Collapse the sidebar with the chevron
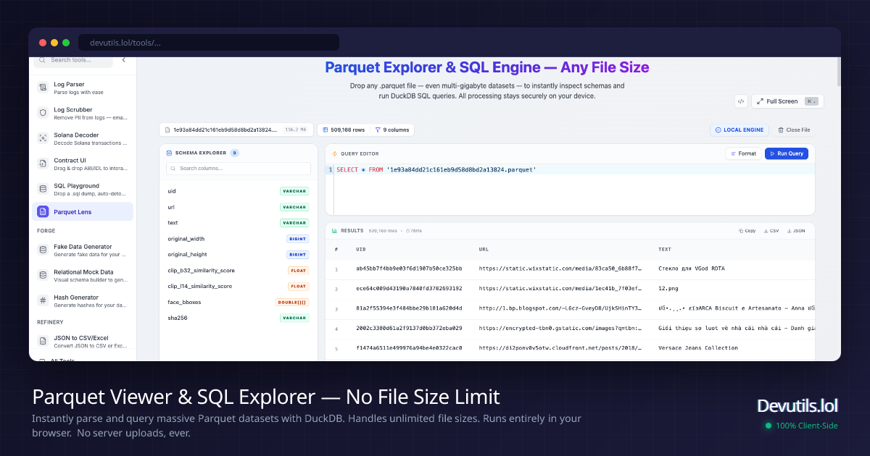870x456 pixels. (123, 60)
